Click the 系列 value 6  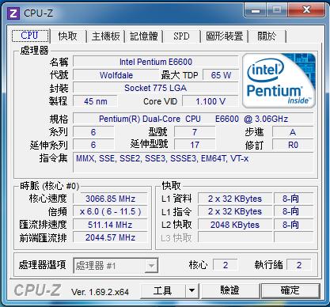(93, 132)
